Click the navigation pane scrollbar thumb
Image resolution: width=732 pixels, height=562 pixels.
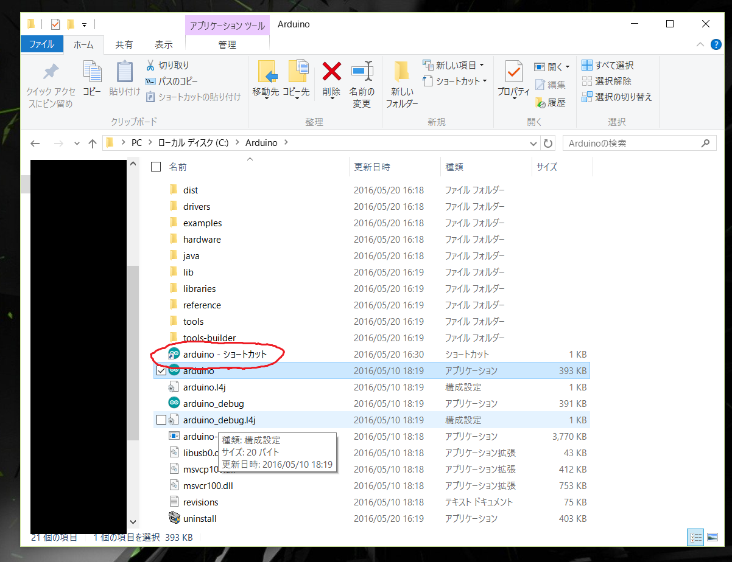pyautogui.click(x=133, y=353)
